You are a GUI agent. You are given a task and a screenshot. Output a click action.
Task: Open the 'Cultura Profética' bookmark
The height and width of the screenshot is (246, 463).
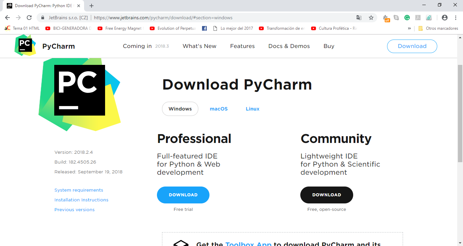(x=334, y=28)
